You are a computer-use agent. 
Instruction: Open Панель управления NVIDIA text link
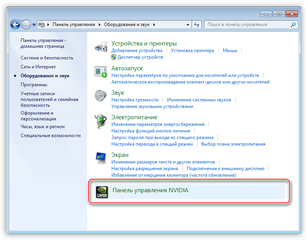point(150,190)
